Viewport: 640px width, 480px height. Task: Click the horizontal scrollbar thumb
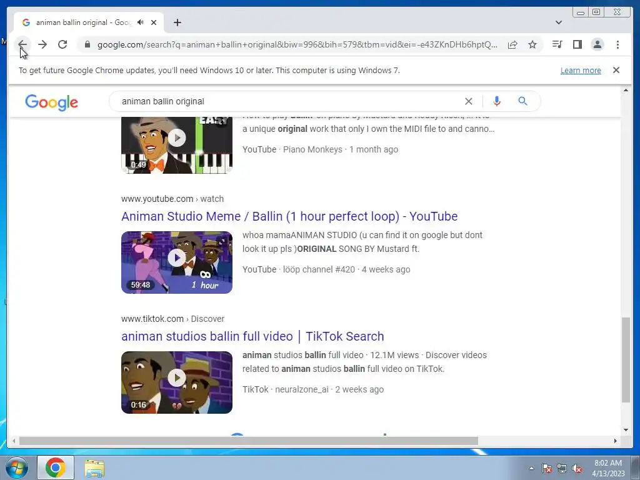[x=249, y=441]
